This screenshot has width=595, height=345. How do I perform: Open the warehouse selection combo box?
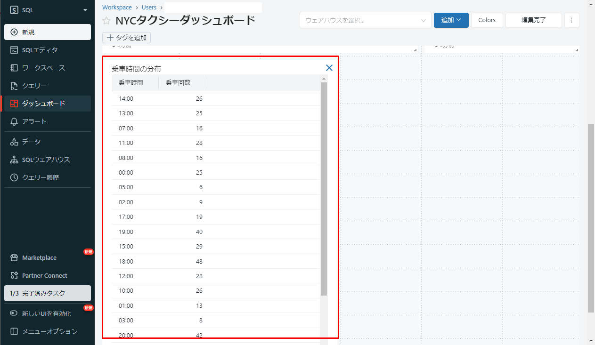(x=365, y=20)
